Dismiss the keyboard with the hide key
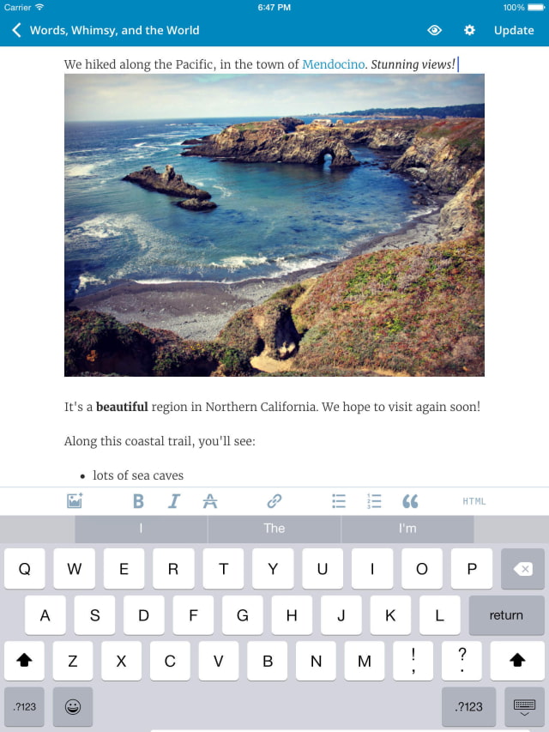This screenshot has width=549, height=732. (x=524, y=706)
